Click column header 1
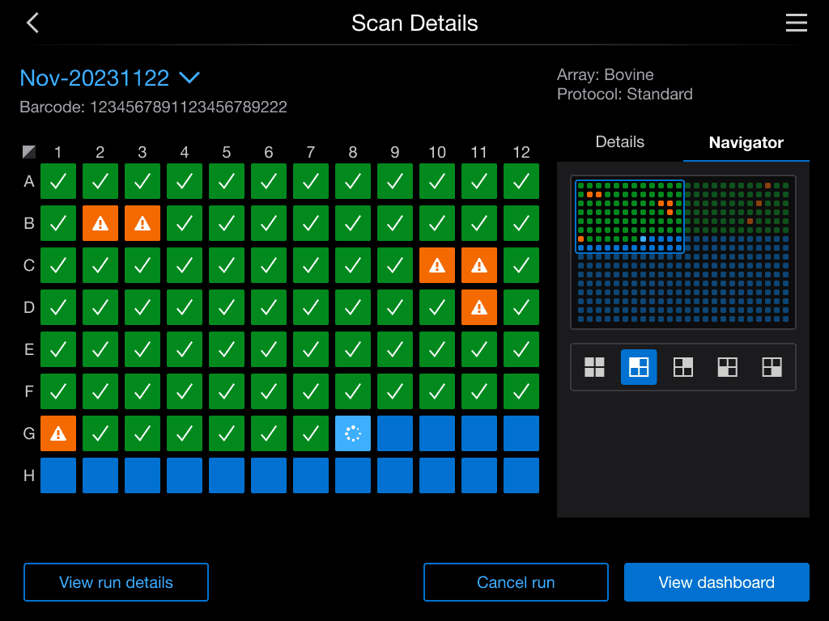This screenshot has width=829, height=621. (58, 153)
